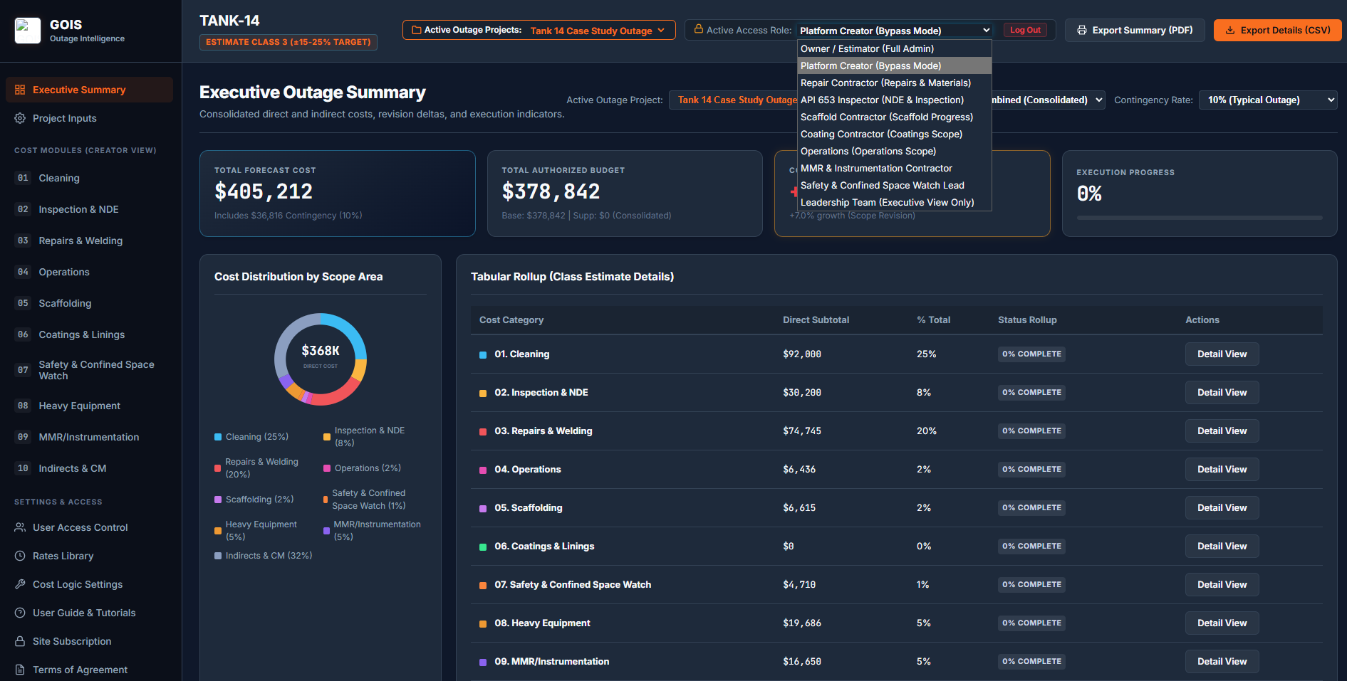Click the 05 badge next to Scaffolding
The width and height of the screenshot is (1347, 681).
[x=24, y=303]
